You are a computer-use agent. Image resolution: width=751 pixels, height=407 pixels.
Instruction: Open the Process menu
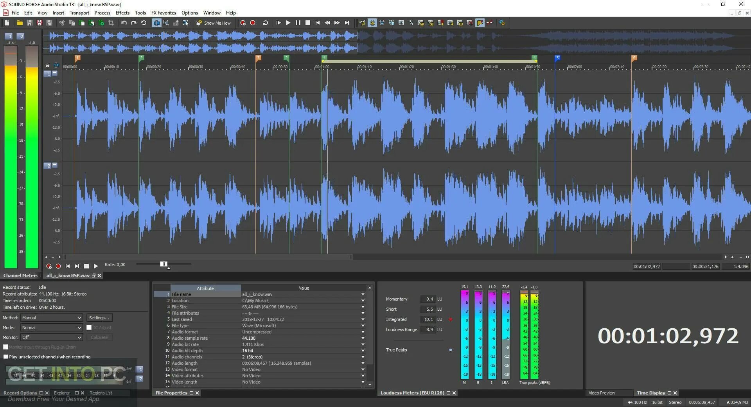pyautogui.click(x=102, y=13)
